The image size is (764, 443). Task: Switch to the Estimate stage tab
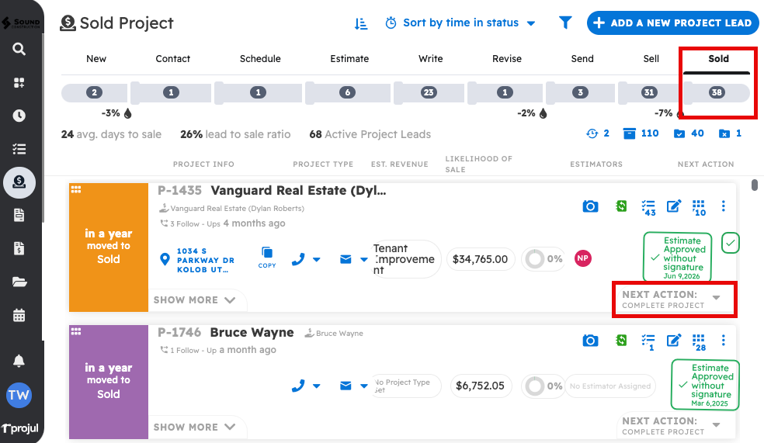[x=349, y=59]
